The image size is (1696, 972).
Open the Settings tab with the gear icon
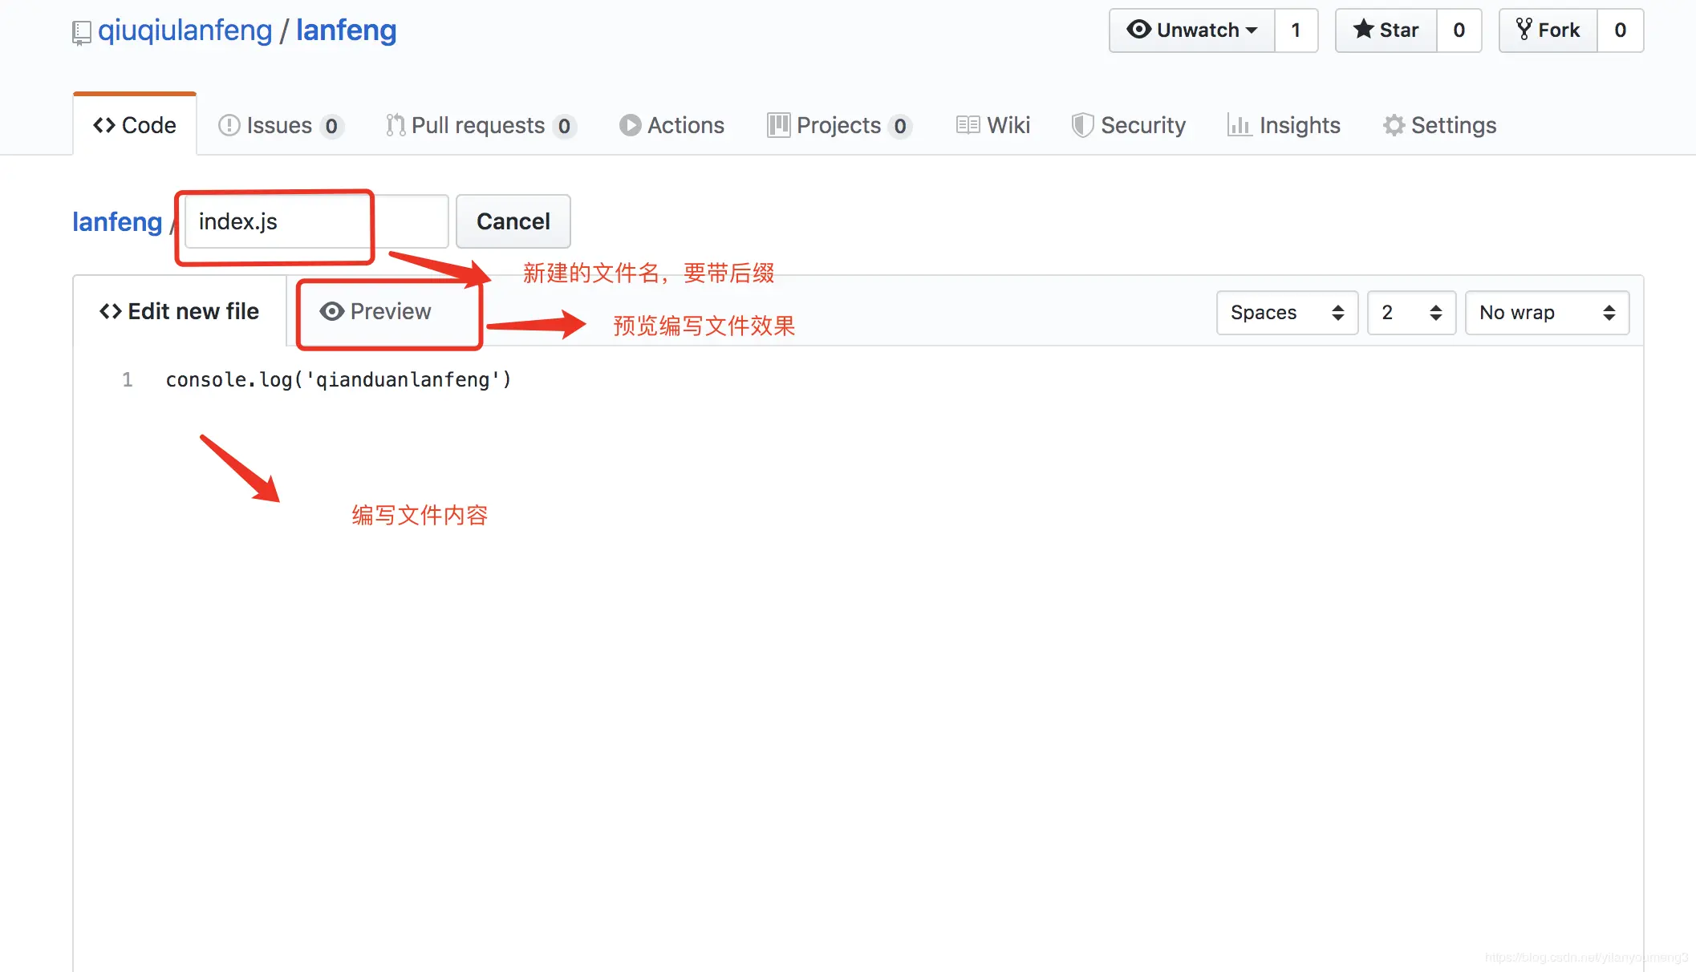pyautogui.click(x=1439, y=125)
